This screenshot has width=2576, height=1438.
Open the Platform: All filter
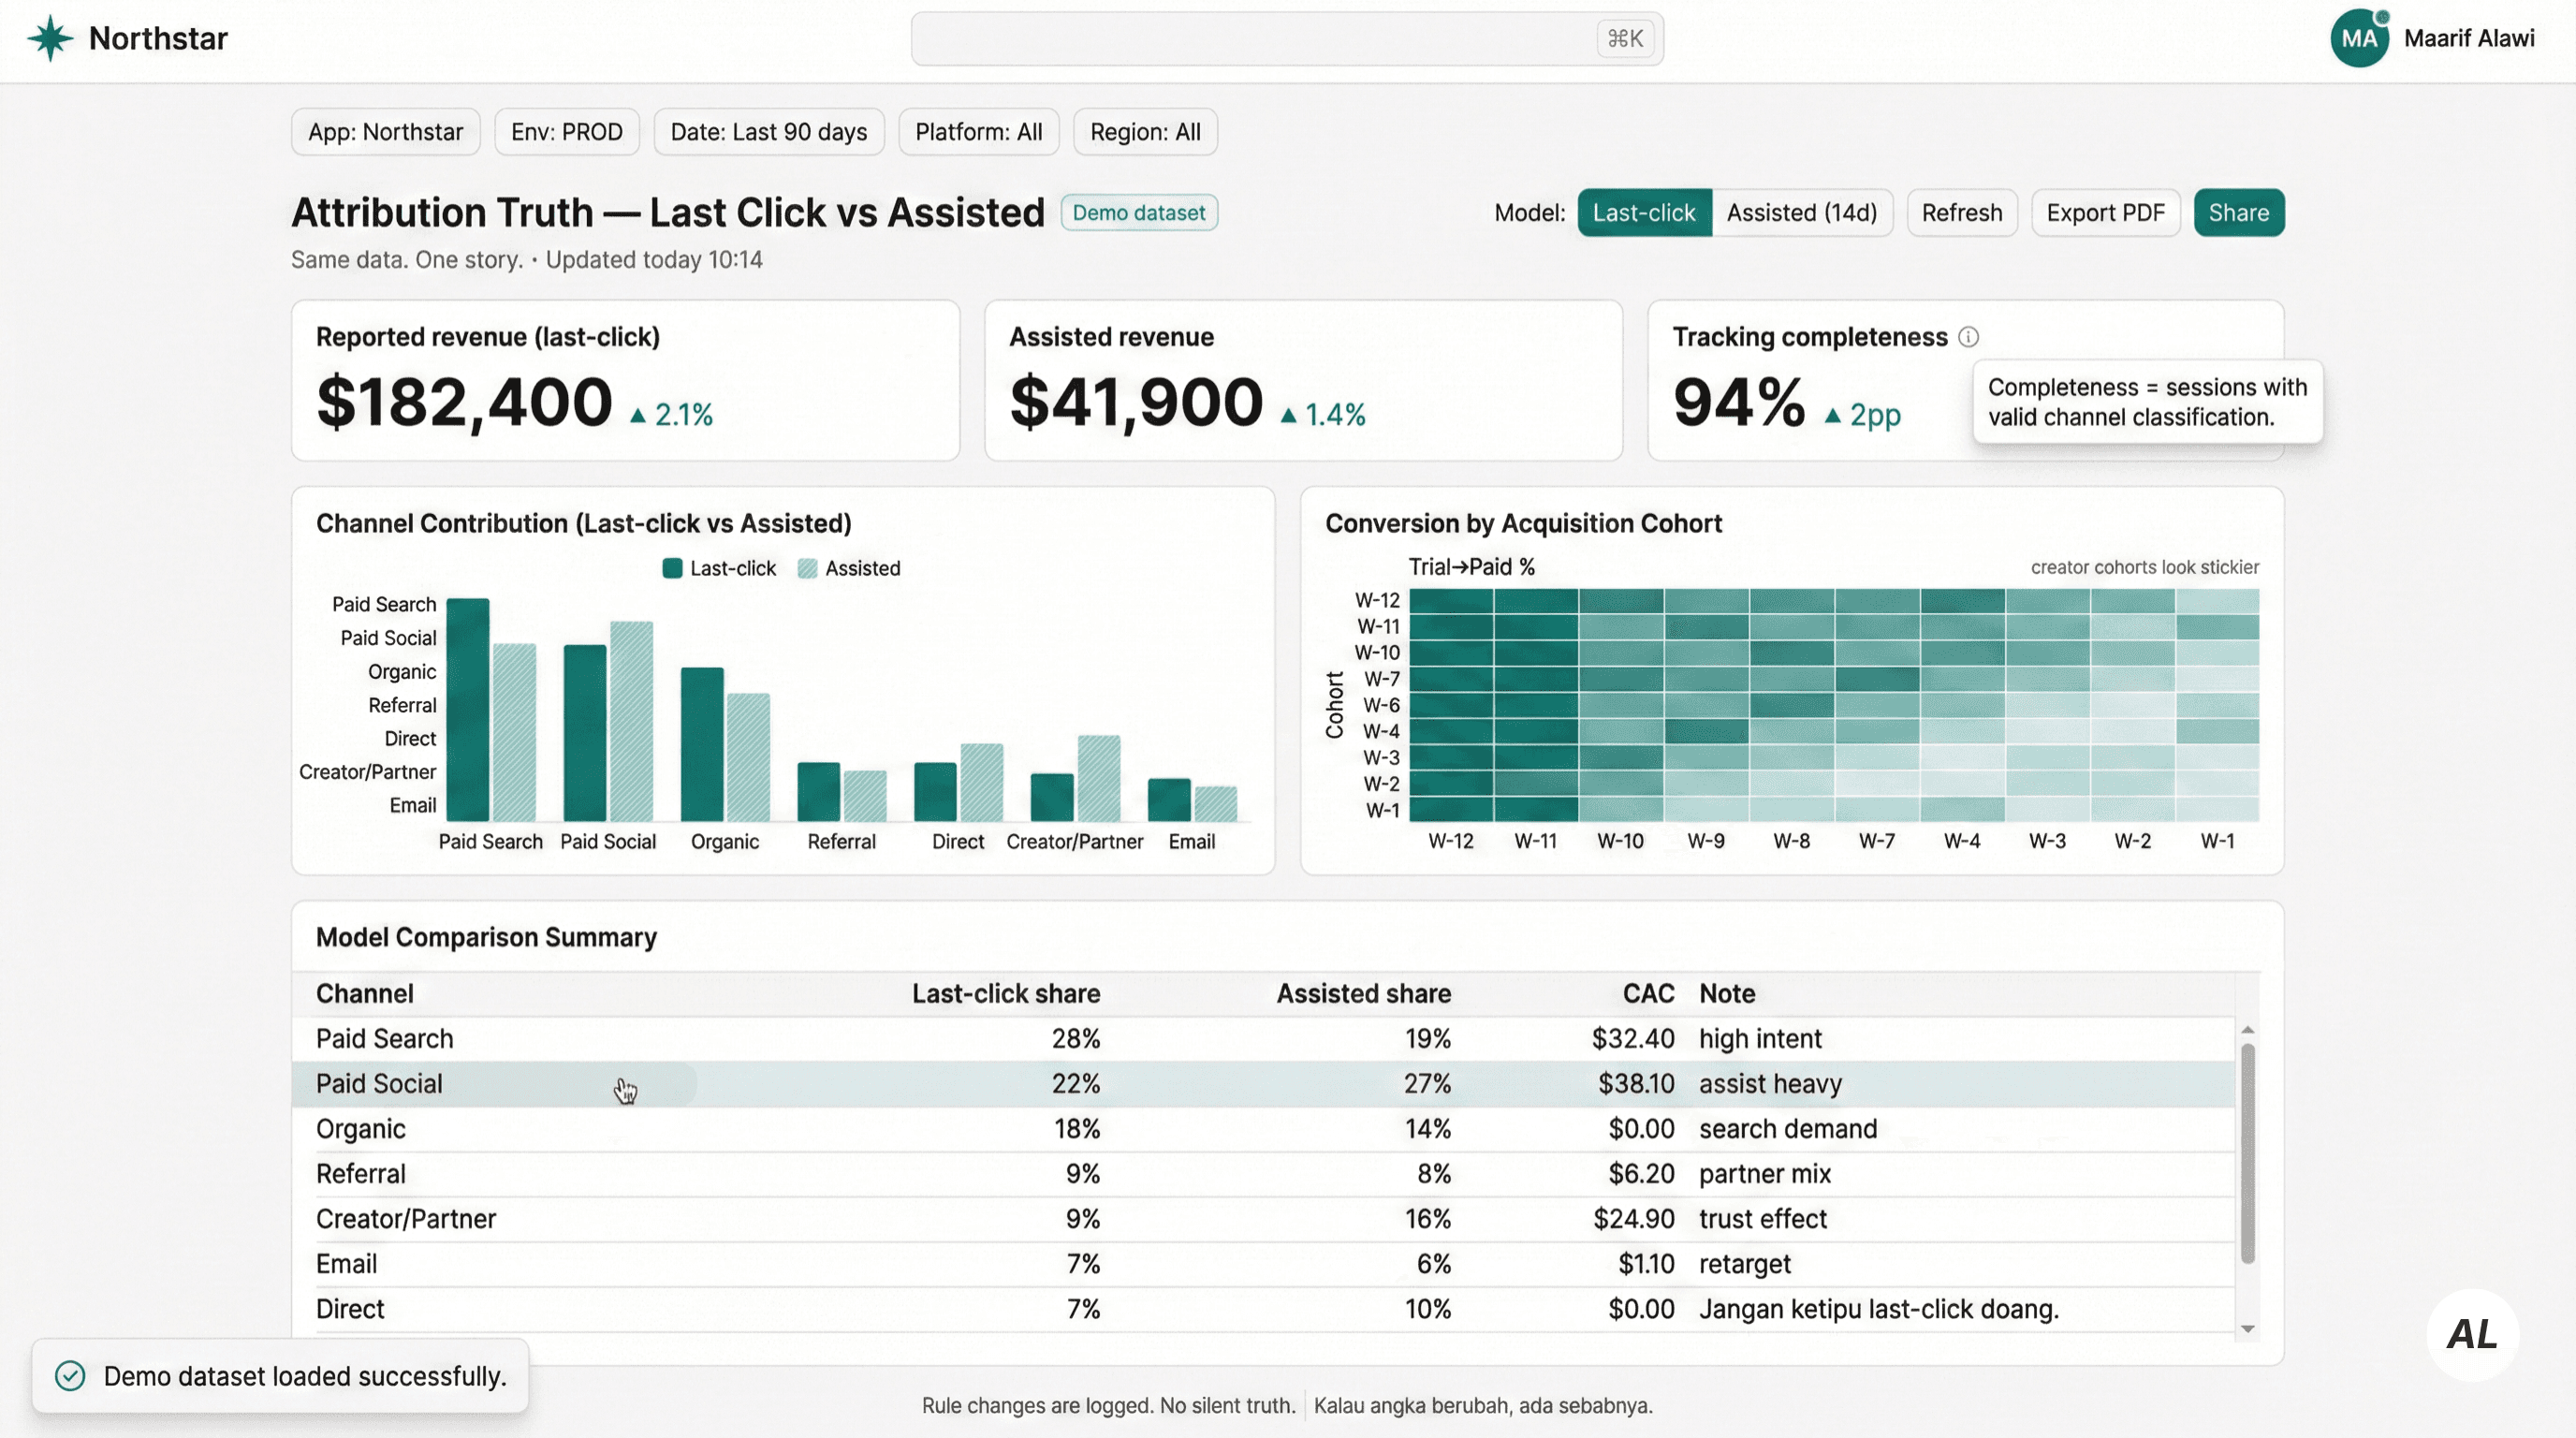click(978, 132)
